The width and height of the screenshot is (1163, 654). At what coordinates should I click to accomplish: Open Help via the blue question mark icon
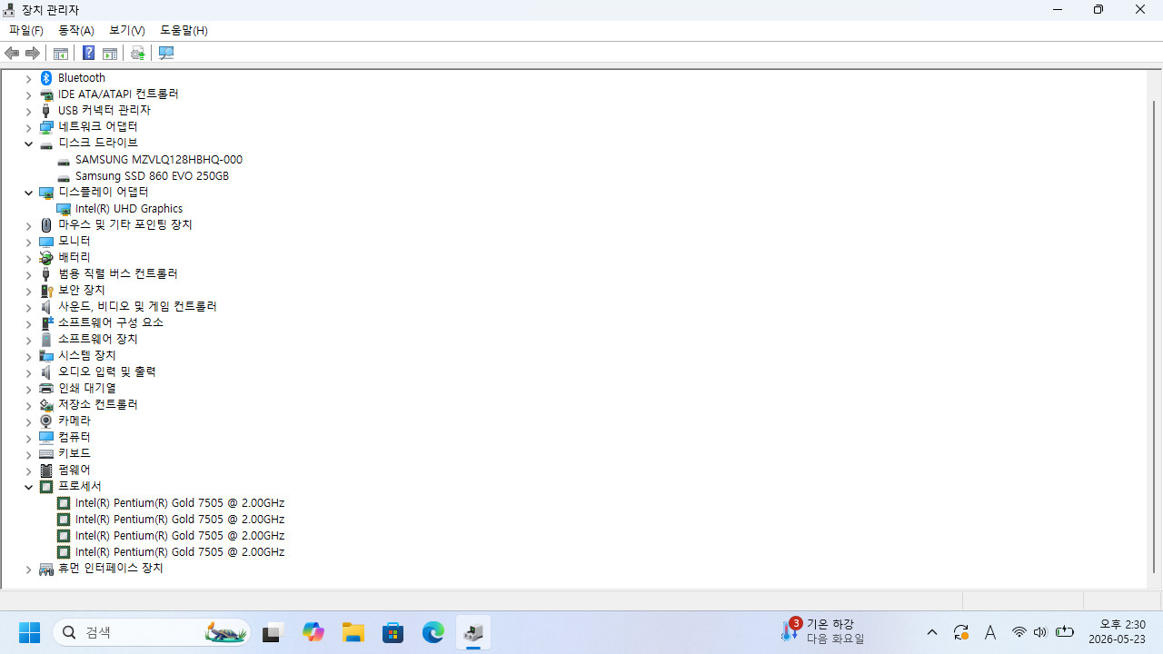click(x=88, y=53)
